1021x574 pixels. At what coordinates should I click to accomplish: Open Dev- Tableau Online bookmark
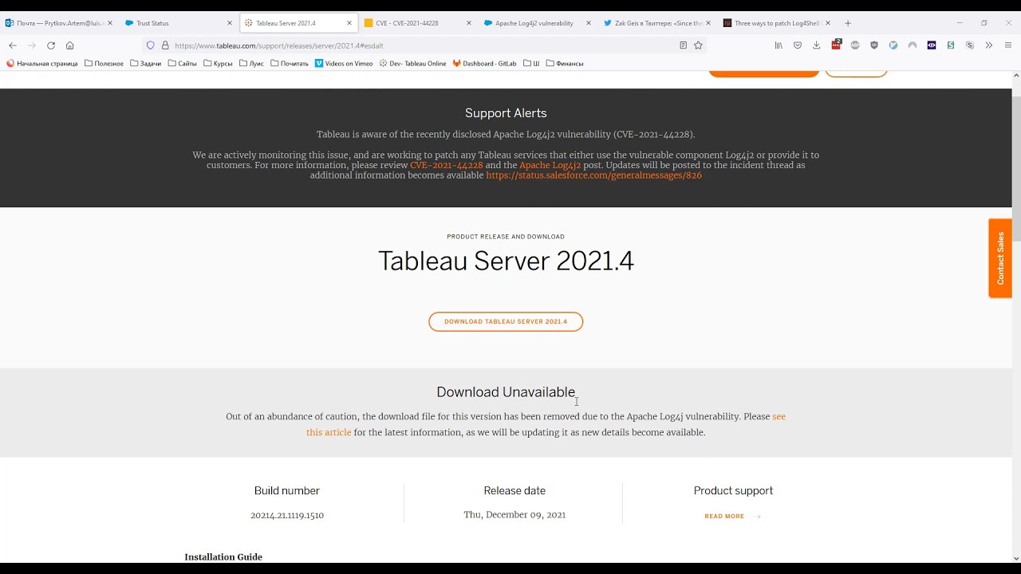coord(413,63)
